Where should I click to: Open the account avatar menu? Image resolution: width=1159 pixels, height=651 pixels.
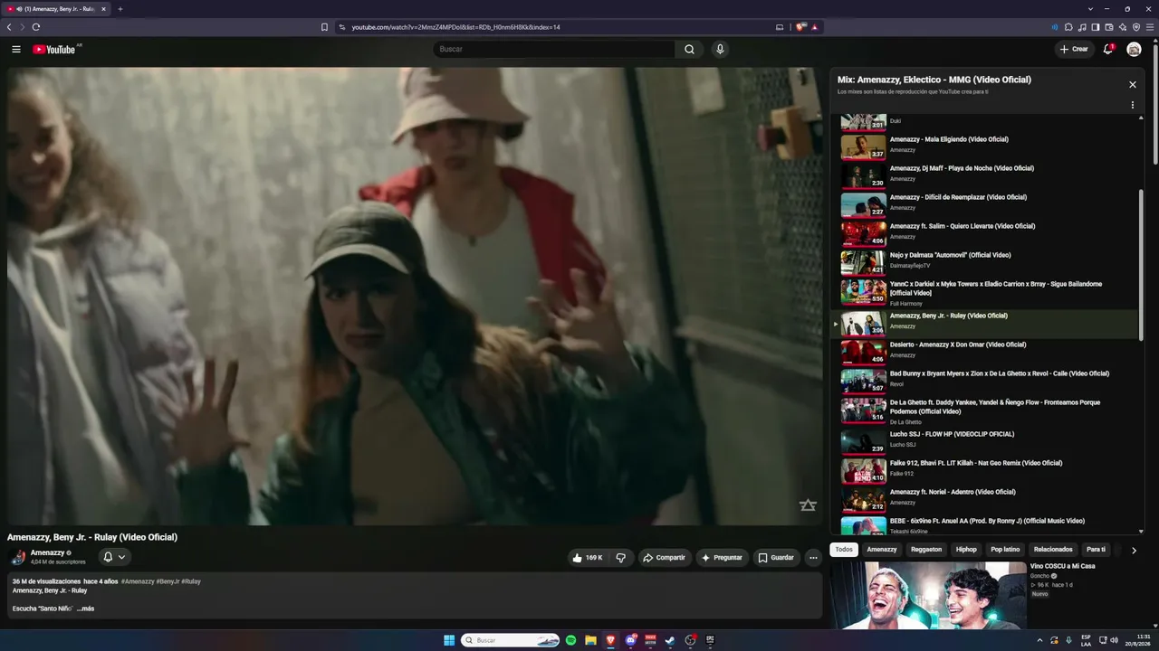(1134, 49)
